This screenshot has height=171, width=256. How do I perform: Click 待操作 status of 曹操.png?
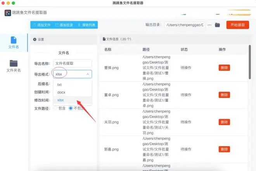point(186,68)
